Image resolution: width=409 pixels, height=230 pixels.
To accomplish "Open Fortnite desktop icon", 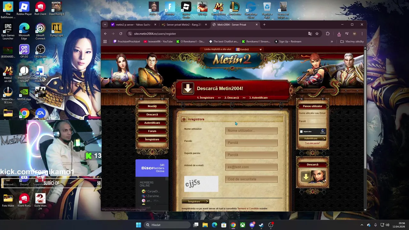I will click(170, 9).
